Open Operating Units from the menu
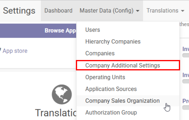The image size is (189, 120). [x=105, y=77]
